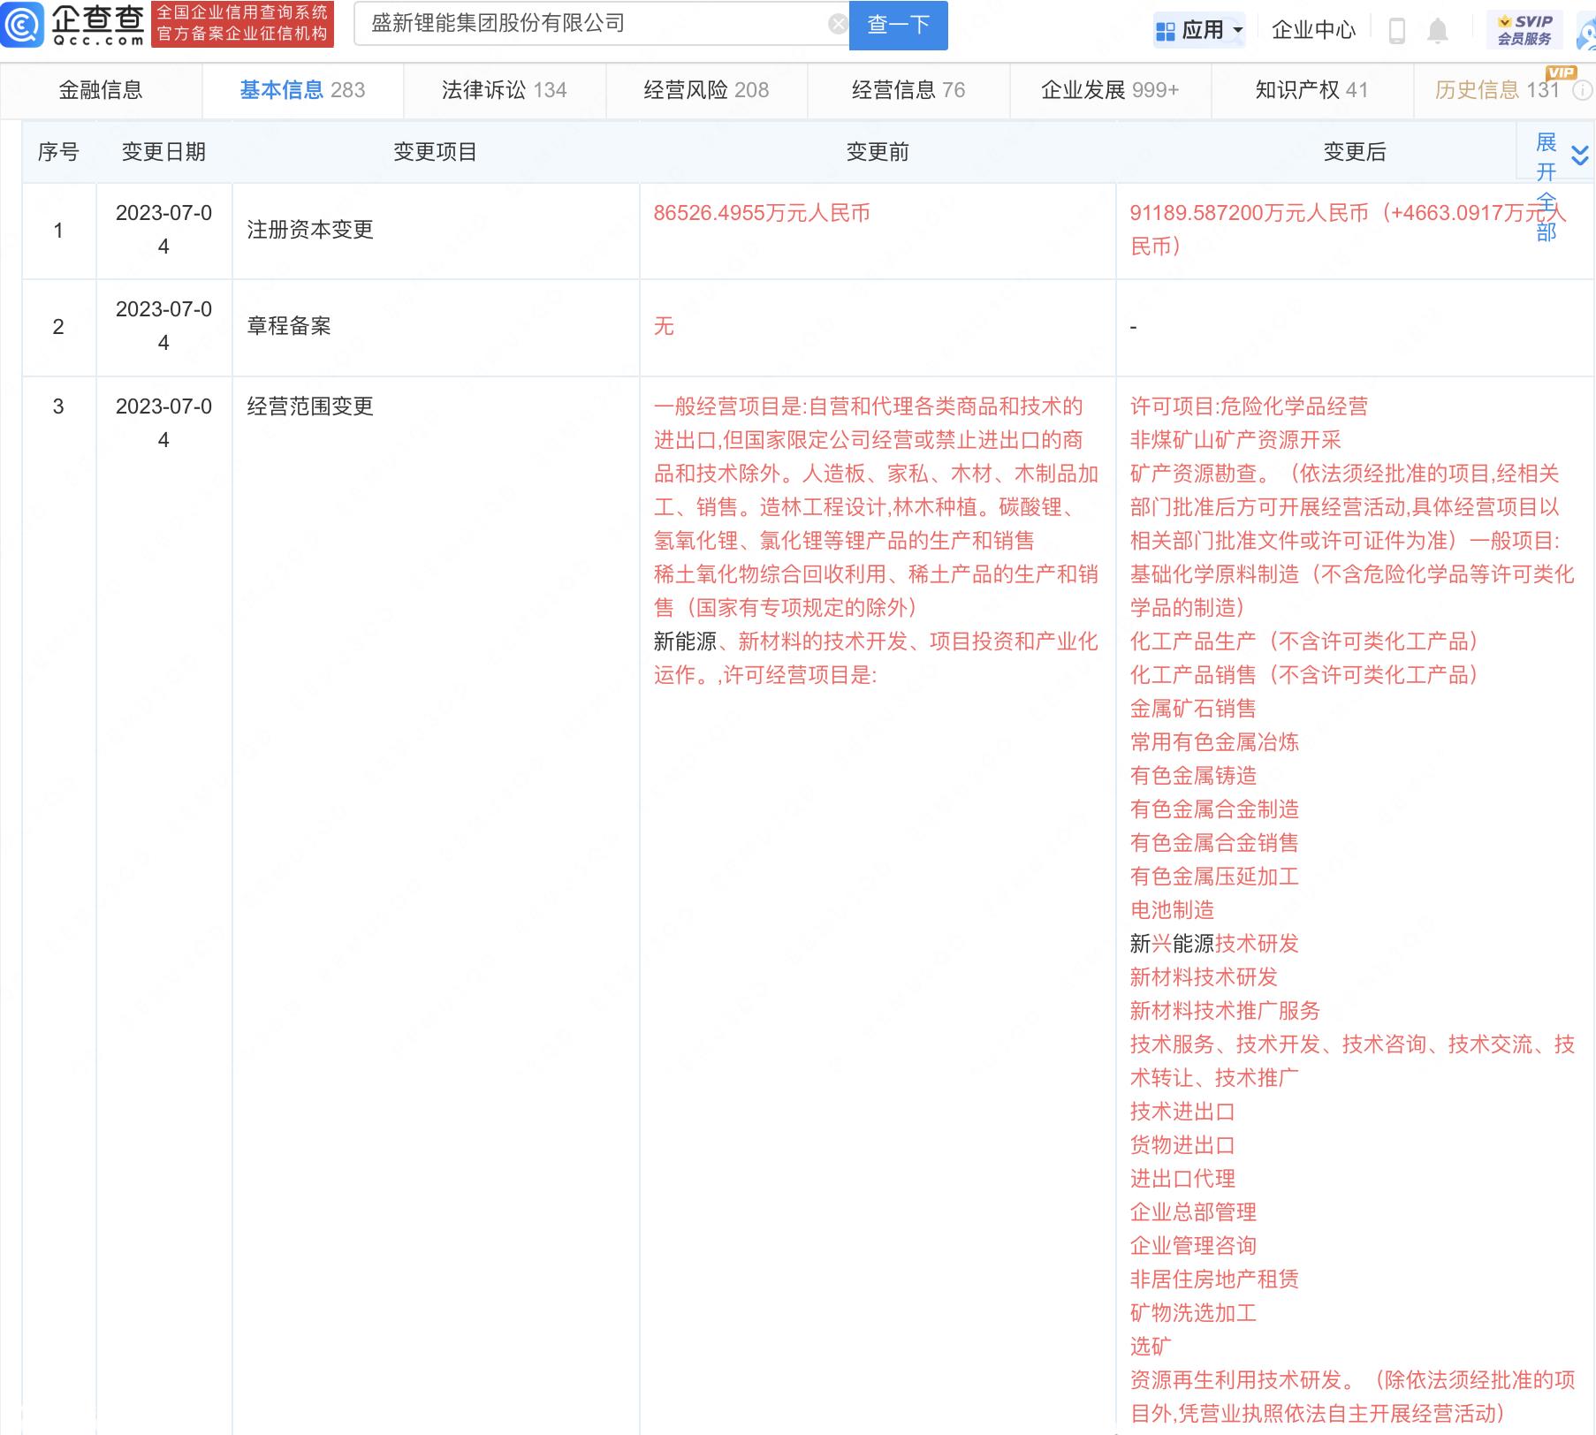1596x1435 pixels.
Task: Click the Qcc 企查查 logo icon
Action: pyautogui.click(x=23, y=24)
